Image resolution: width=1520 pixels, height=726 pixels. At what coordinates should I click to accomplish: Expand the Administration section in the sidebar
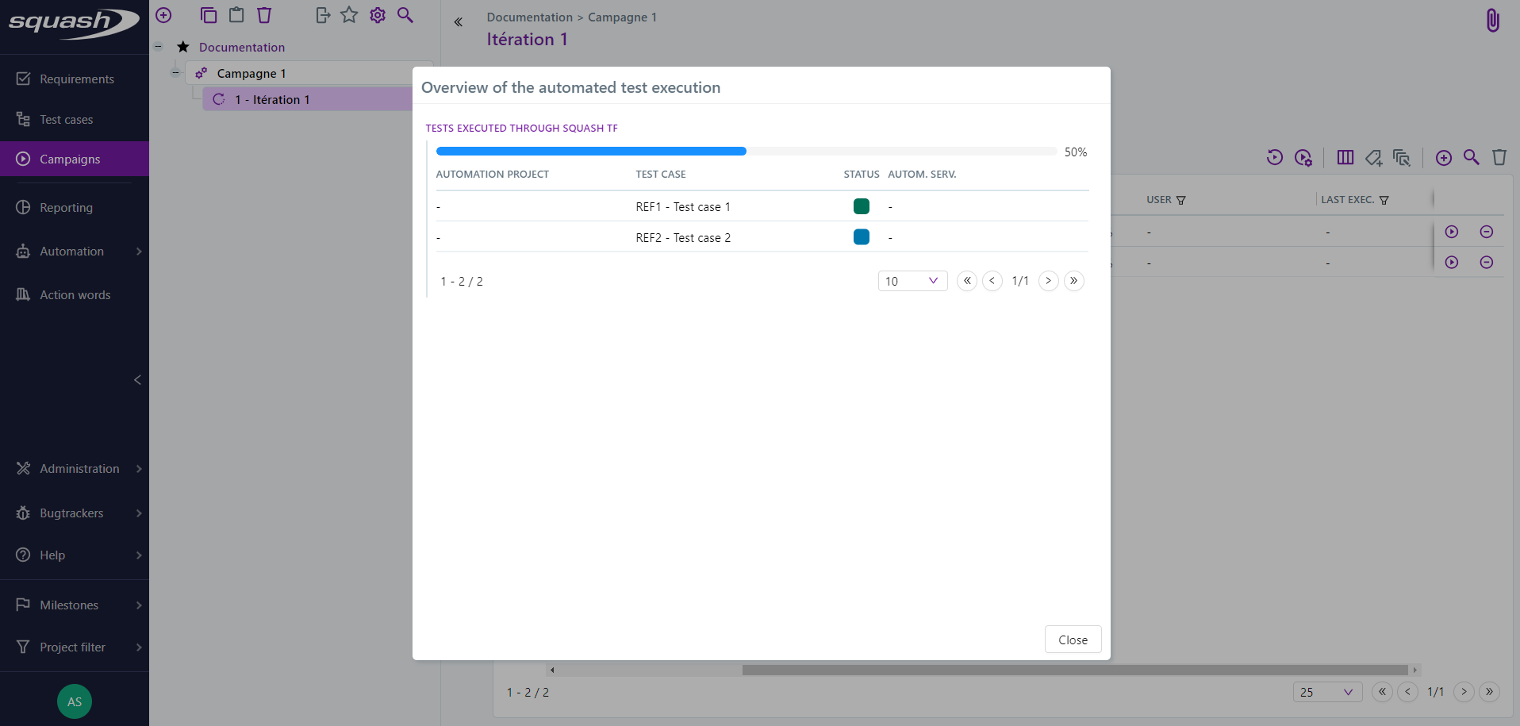pos(79,468)
